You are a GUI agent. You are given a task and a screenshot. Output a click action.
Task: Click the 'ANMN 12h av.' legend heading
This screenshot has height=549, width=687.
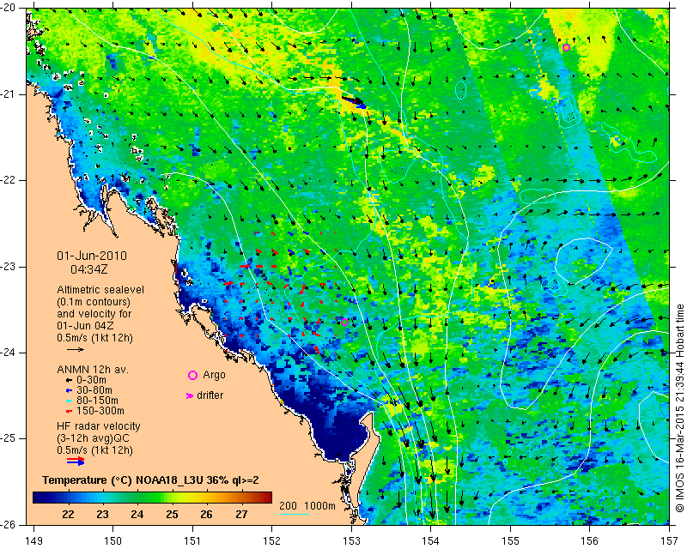(x=93, y=370)
